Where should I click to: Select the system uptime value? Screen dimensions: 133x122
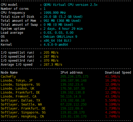coord(63,29)
